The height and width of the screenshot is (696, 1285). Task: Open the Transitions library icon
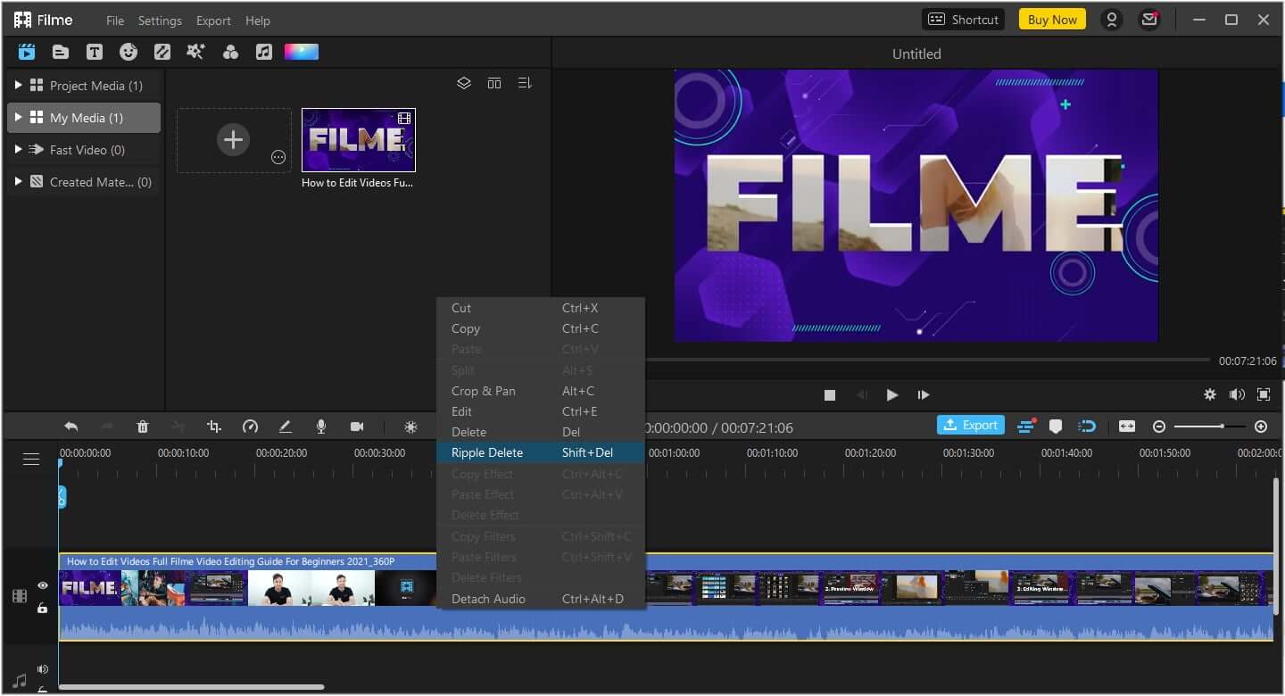(x=162, y=52)
